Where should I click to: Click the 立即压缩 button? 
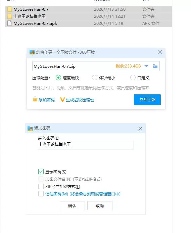click(147, 100)
